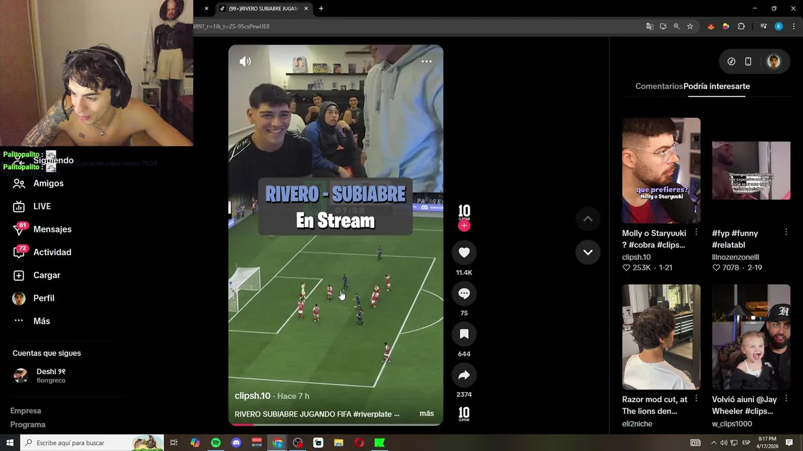The width and height of the screenshot is (803, 451).
Task: Share the video with the arrow icon
Action: pyautogui.click(x=464, y=375)
